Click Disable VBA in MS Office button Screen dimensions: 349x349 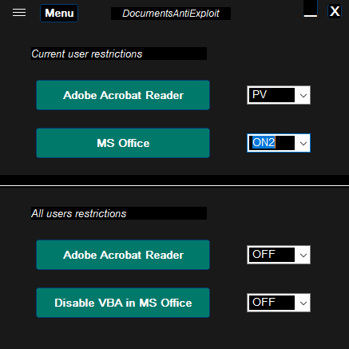pos(123,303)
